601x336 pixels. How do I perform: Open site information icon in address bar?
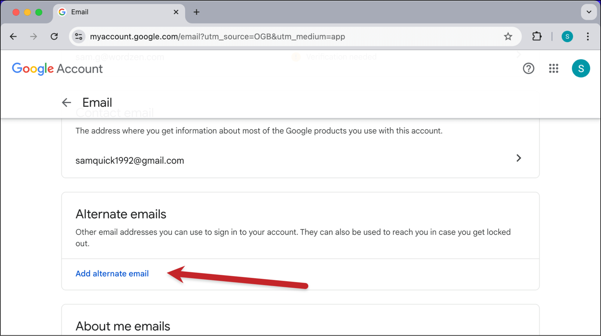pyautogui.click(x=79, y=37)
